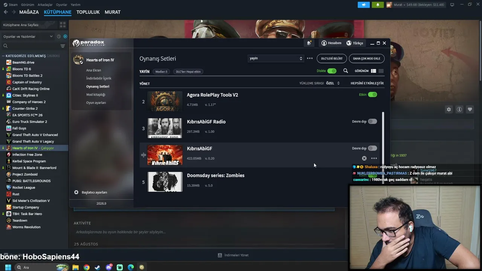482x271 pixels.
Task: Open Steam notifications bell
Action: (378, 5)
